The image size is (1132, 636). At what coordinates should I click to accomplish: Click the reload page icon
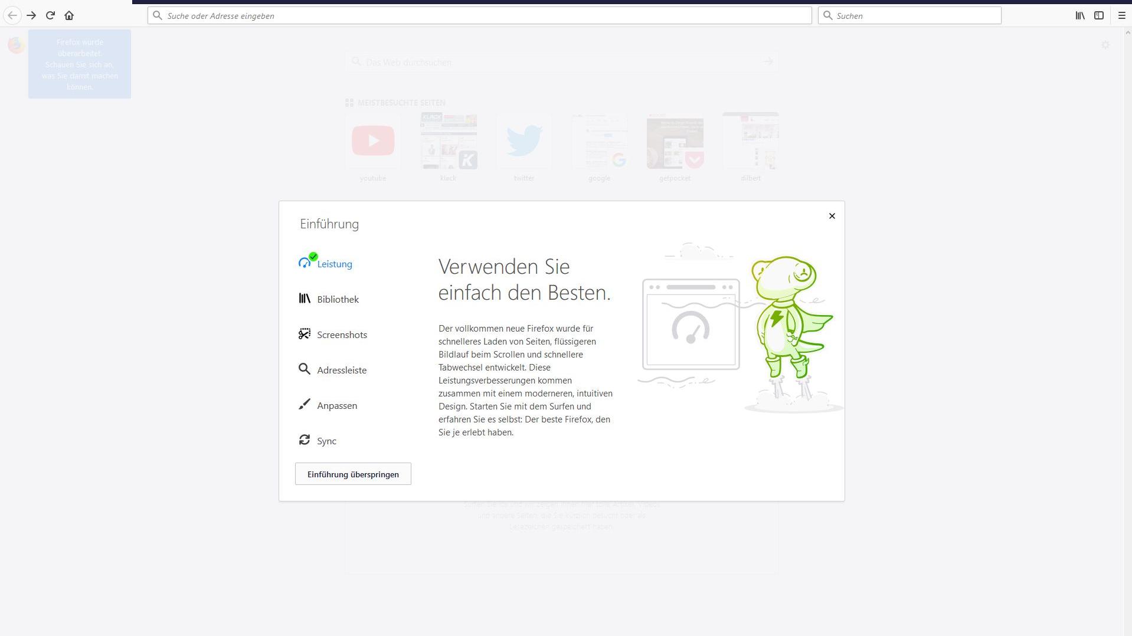point(50,15)
